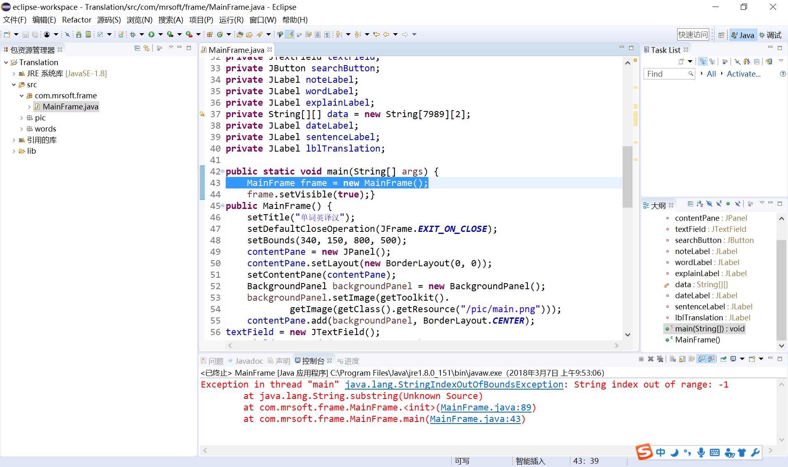Click the Previous Annotation toolbar icon
Image resolution: width=788 pixels, height=467 pixels.
coord(357,34)
